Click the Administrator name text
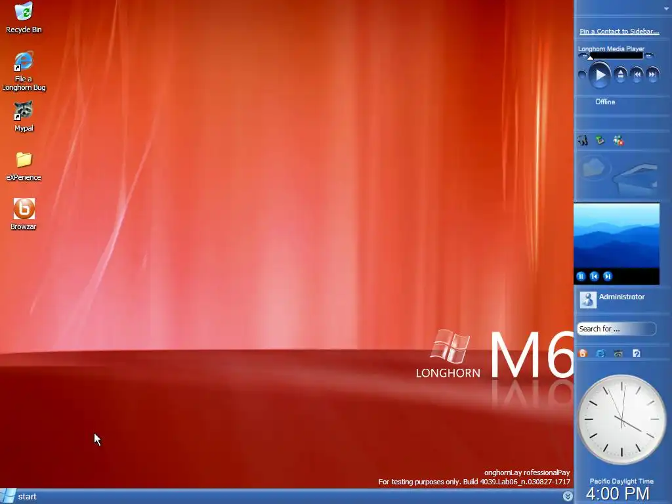Image resolution: width=672 pixels, height=504 pixels. (x=621, y=297)
